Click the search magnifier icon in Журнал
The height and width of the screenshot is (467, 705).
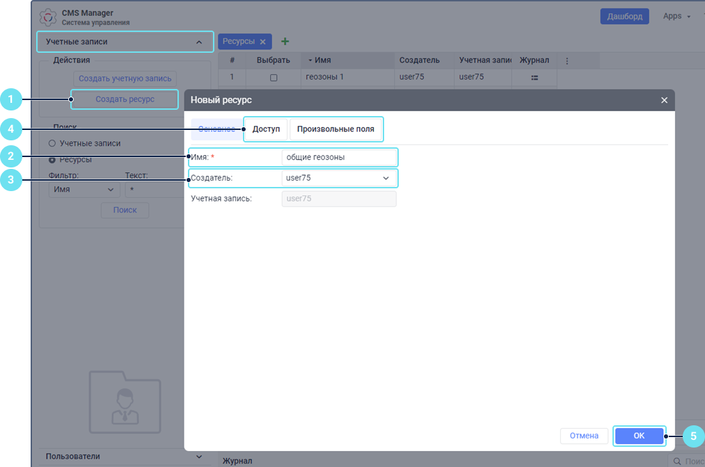676,461
